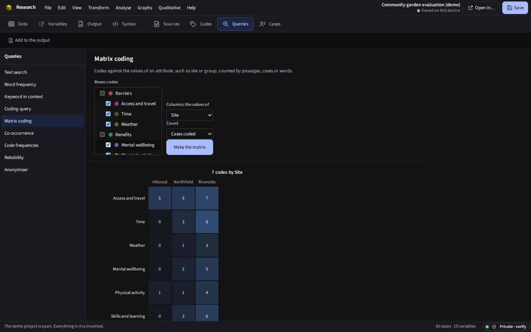Select Text search query
The width and height of the screenshot is (531, 332).
coord(42,72)
